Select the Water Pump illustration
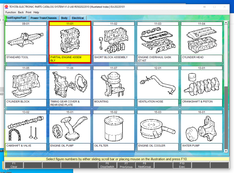The height and width of the screenshot is (173, 234). pos(202,129)
